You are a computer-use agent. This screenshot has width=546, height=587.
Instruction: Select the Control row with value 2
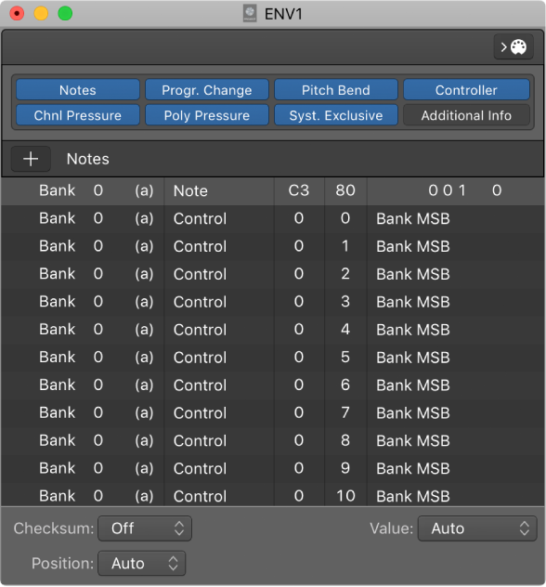(x=273, y=274)
